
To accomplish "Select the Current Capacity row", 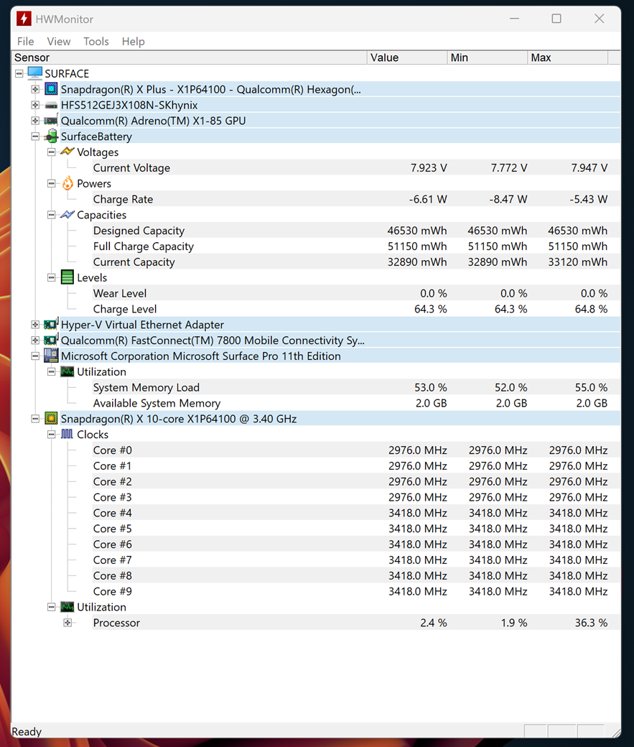I will pyautogui.click(x=356, y=262).
